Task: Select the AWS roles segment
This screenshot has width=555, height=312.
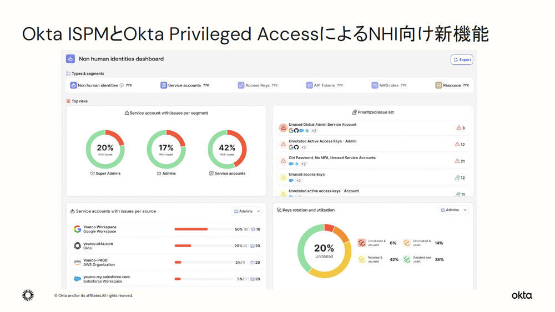Action: point(389,85)
